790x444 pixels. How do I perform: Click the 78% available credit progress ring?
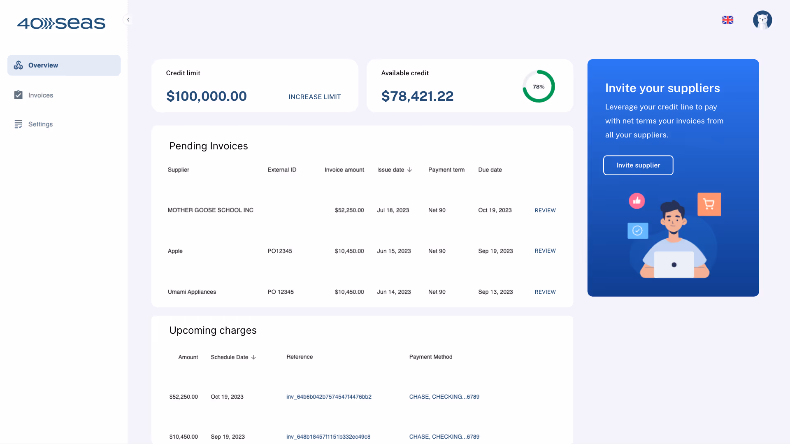tap(539, 86)
